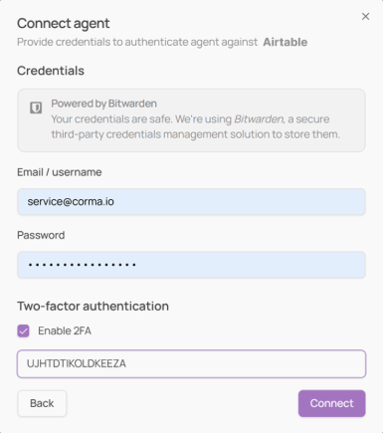Click the italic Bitwarden word in the notice

(259, 118)
